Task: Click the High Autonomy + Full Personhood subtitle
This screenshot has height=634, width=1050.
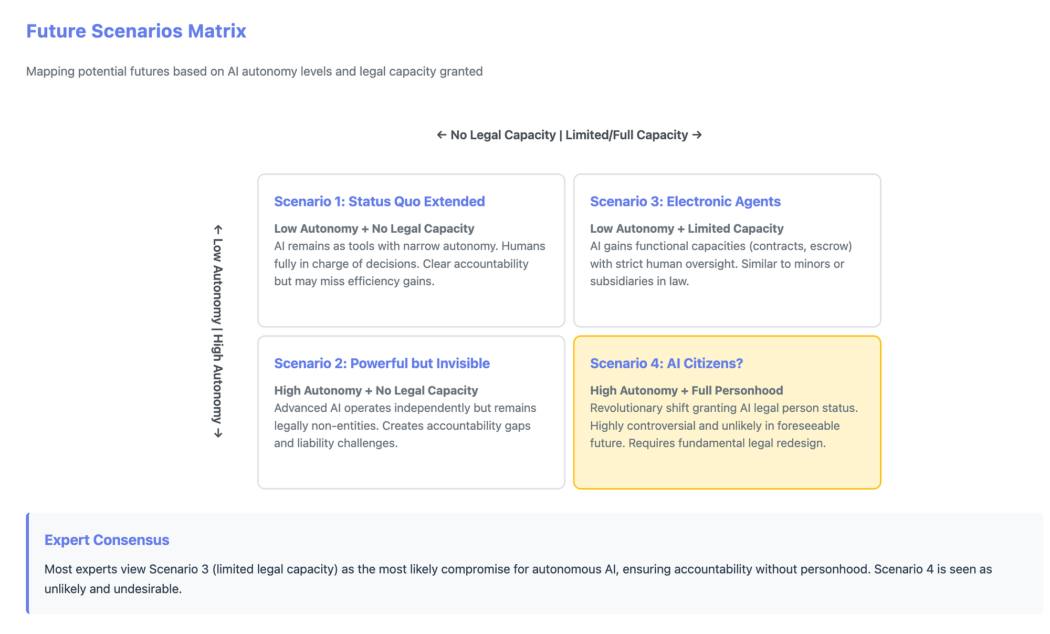Action: 686,390
